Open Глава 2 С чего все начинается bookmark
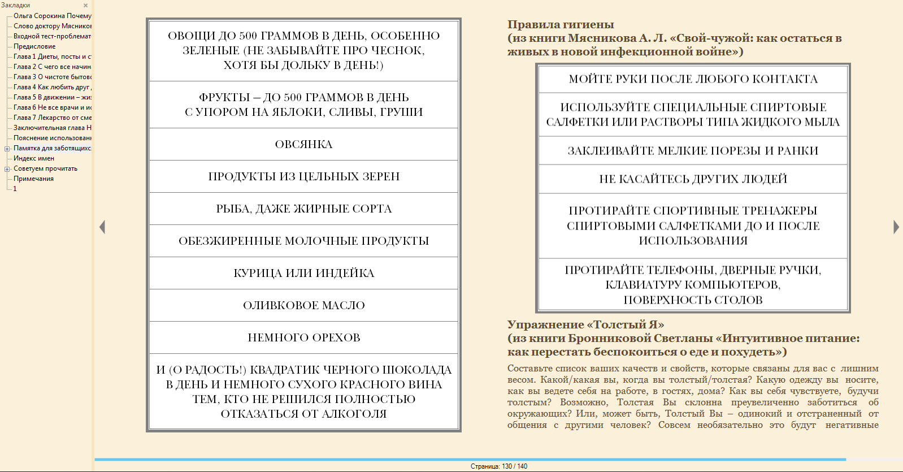 (x=53, y=67)
